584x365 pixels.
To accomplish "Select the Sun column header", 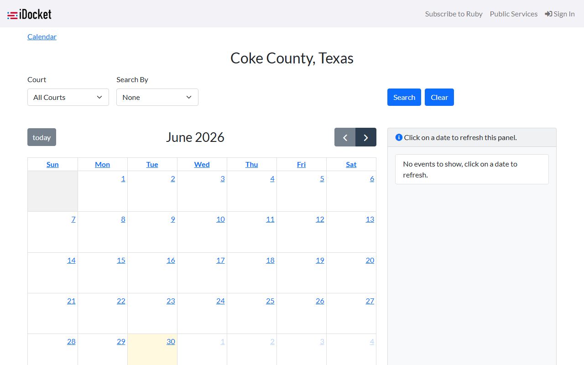I will tap(52, 164).
